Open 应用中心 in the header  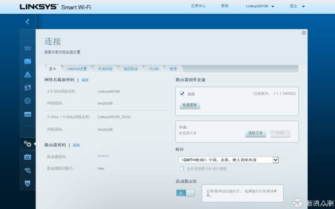click(x=198, y=6)
